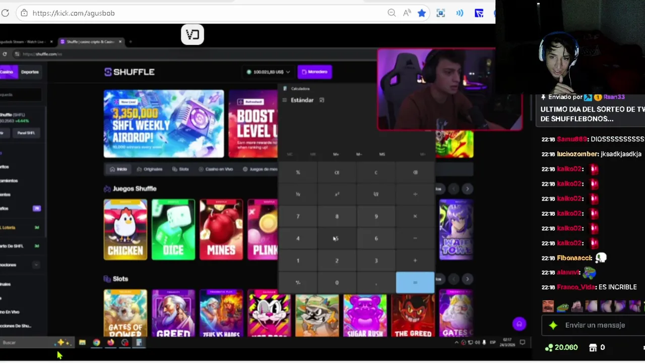Click the Enviar un mensaje chat input
This screenshot has width=645, height=363.
tap(595, 325)
